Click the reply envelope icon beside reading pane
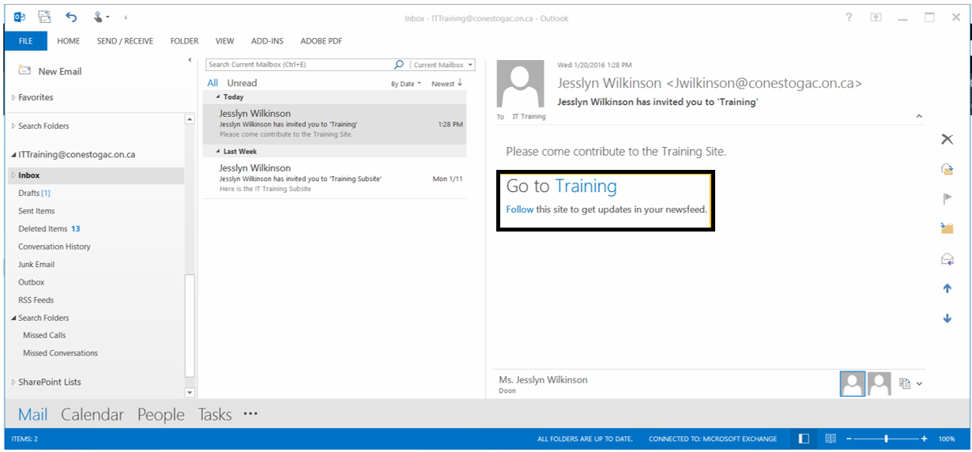Image resolution: width=972 pixels, height=452 pixels. tap(947, 169)
